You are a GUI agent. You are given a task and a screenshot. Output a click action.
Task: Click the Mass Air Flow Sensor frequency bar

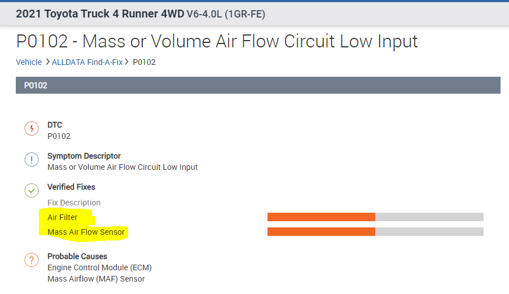(x=375, y=232)
